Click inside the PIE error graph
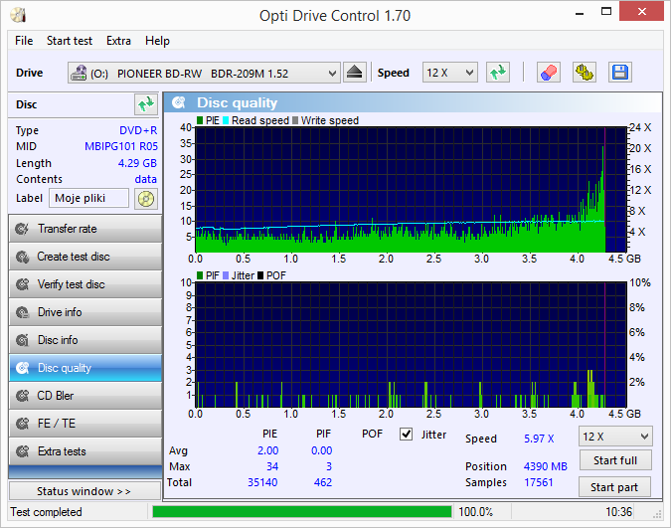671x528 pixels. 411,189
